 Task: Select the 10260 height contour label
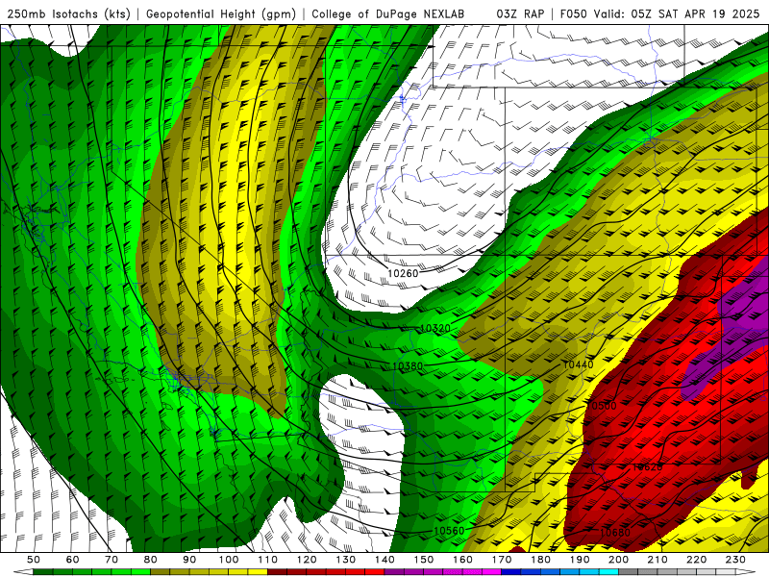(403, 273)
